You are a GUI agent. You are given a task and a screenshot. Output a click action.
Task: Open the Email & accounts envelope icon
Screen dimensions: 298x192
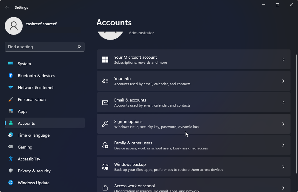(105, 102)
